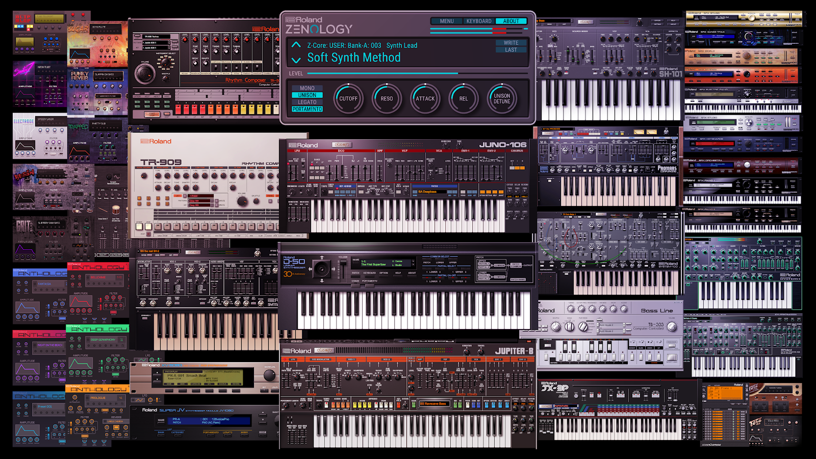Click the UNISON DETUNE knob
This screenshot has height=459, width=816.
502,98
